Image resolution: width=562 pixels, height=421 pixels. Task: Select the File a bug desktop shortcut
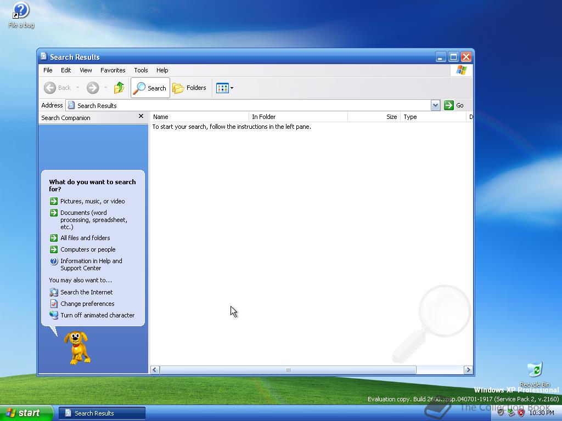[x=21, y=15]
